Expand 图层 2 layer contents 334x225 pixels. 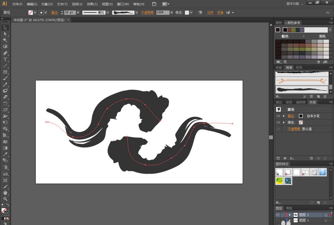pos(290,215)
